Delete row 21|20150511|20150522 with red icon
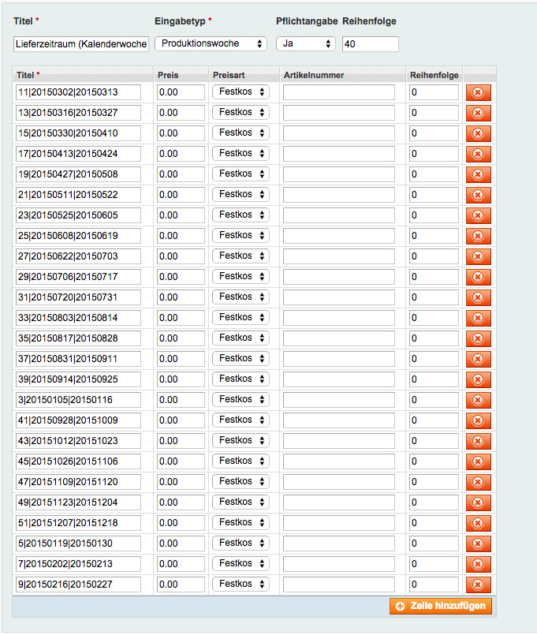This screenshot has width=537, height=635. 478,195
